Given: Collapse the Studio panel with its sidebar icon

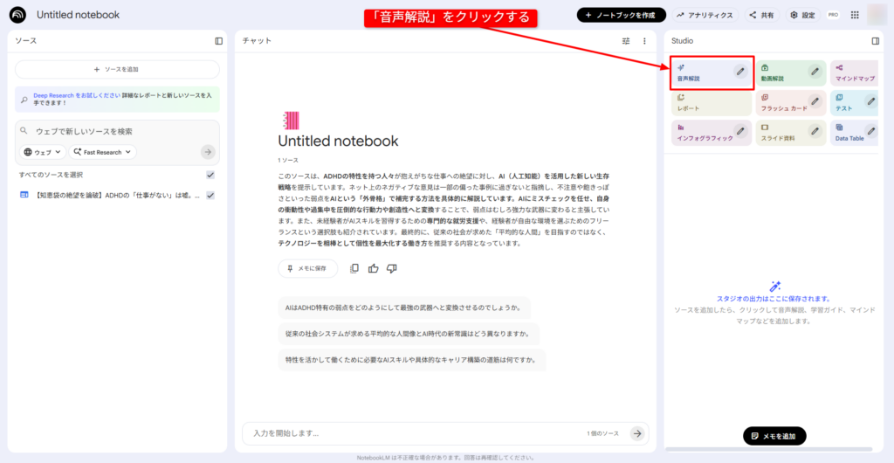Looking at the screenshot, I should click(876, 41).
